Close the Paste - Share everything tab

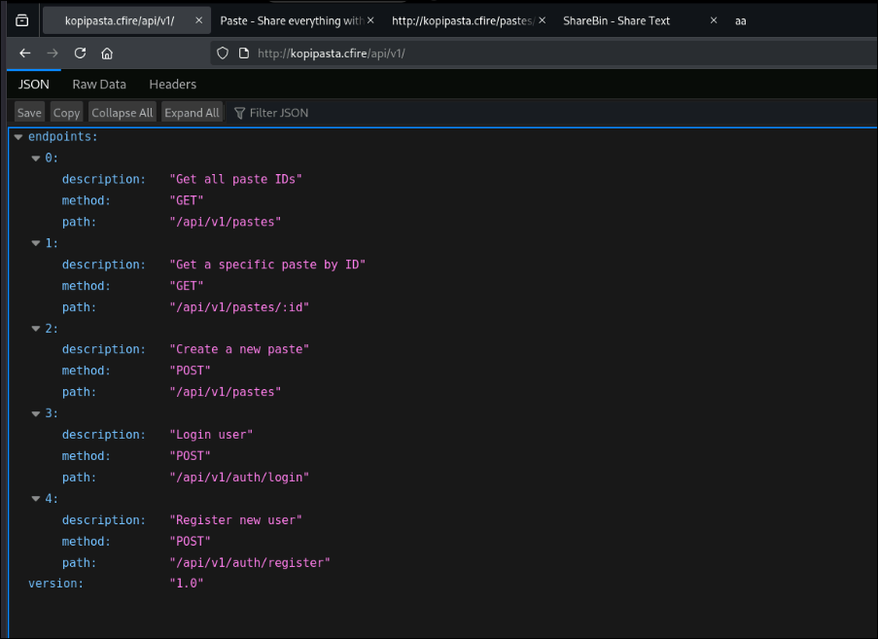tap(370, 20)
